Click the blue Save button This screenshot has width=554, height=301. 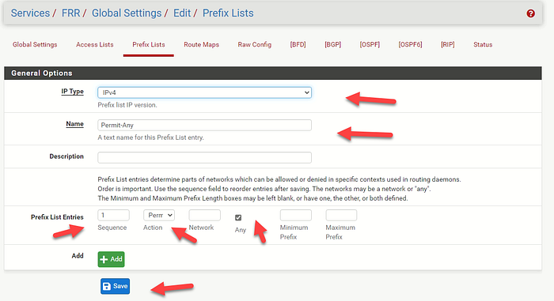pos(116,286)
